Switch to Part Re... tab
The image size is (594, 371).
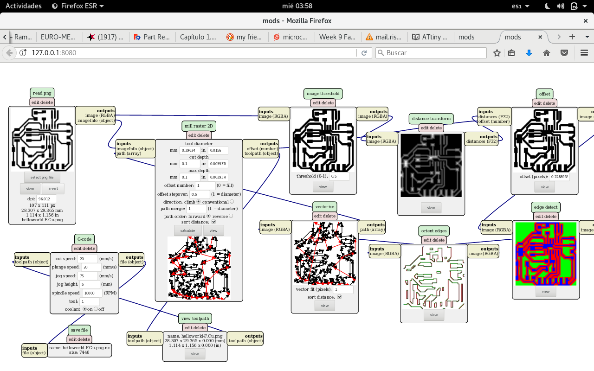(152, 37)
